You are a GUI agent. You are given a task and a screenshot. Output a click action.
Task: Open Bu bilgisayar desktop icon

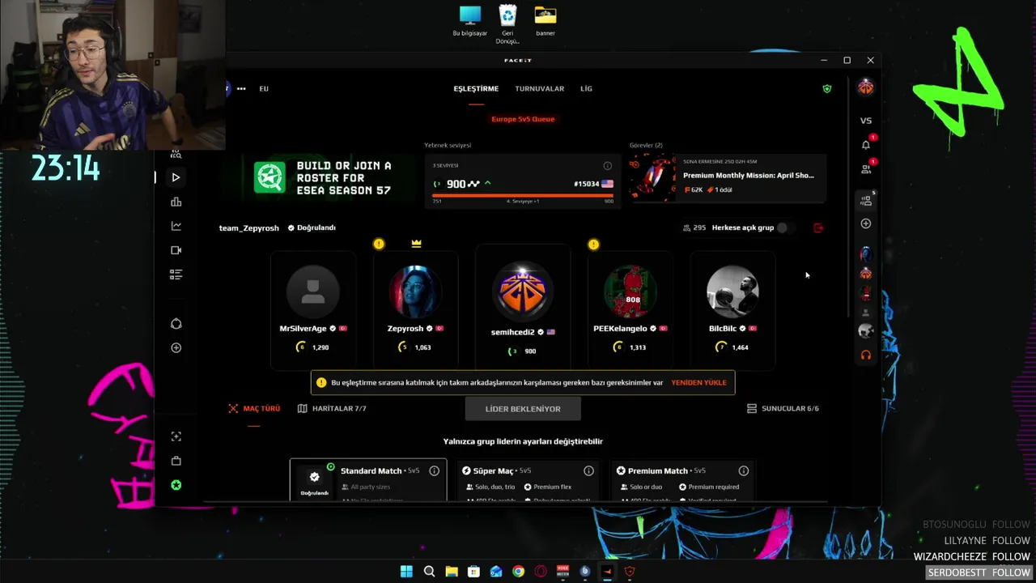coord(469,21)
